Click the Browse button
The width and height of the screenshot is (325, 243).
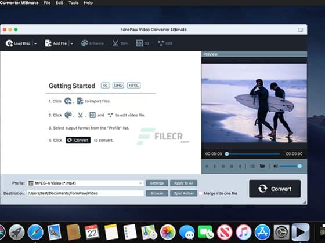[x=157, y=193]
